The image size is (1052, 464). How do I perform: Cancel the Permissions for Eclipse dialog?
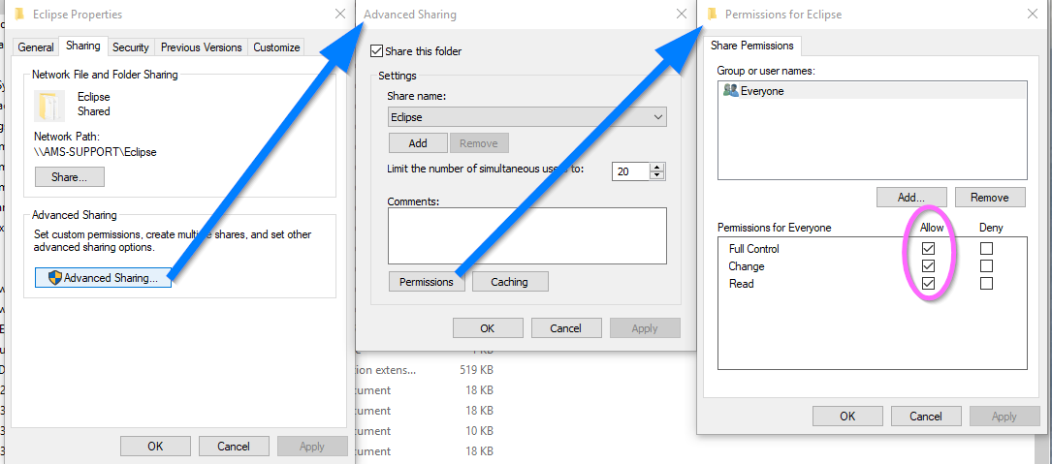point(926,416)
